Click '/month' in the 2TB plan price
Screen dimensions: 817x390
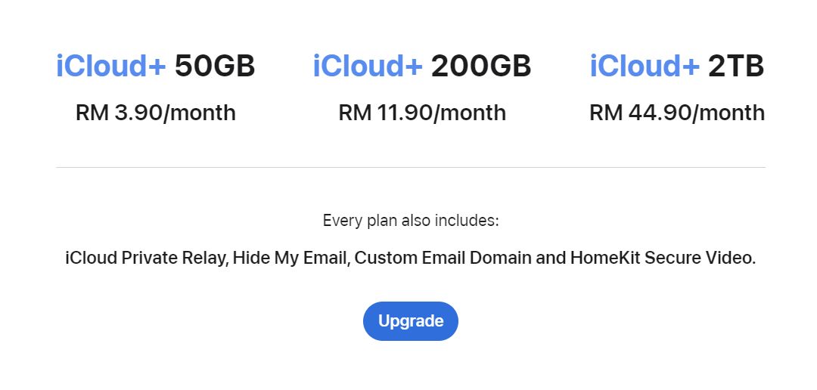point(728,113)
